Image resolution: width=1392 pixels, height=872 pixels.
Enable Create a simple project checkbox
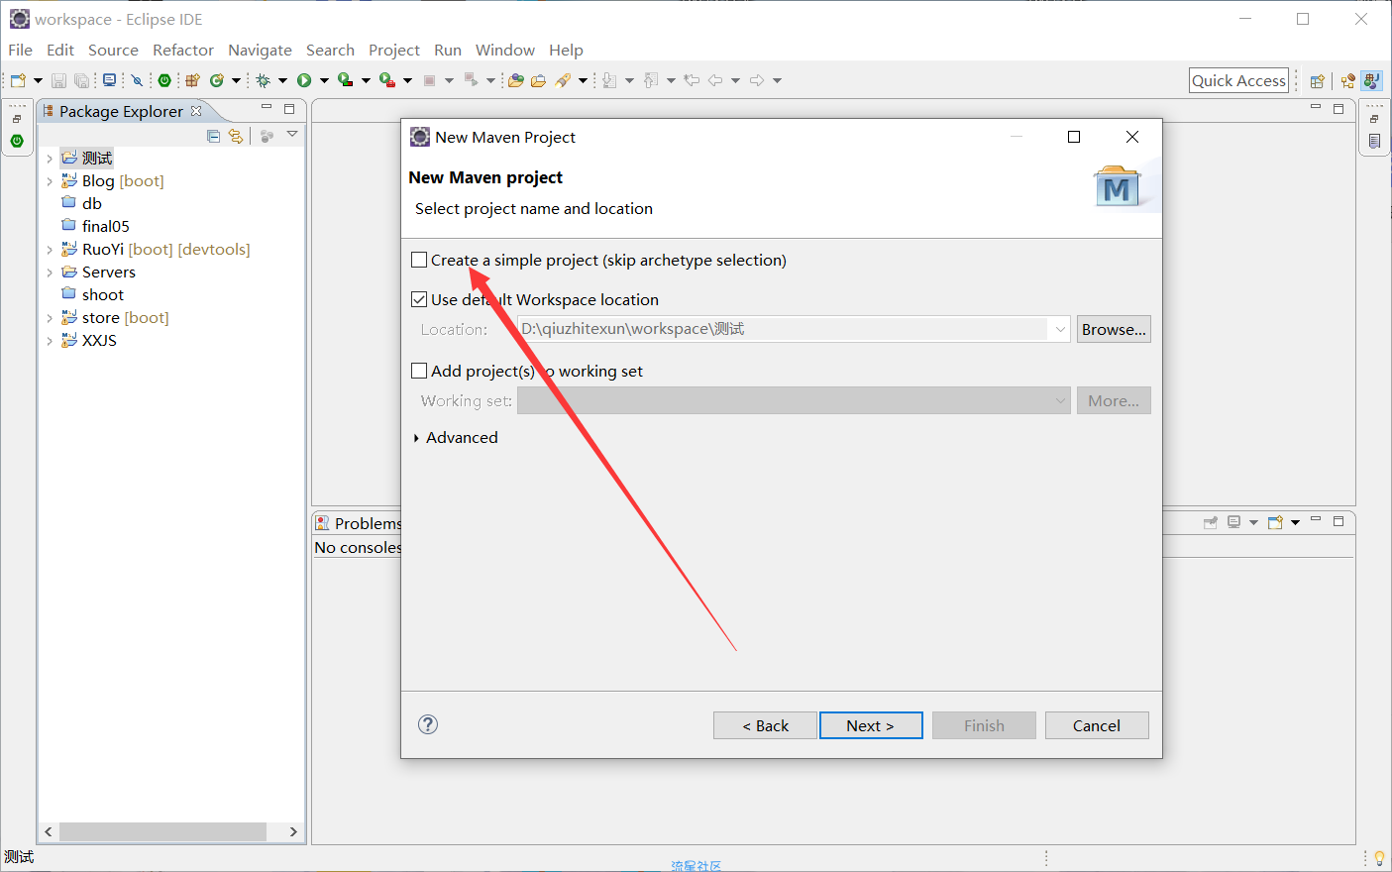click(419, 260)
